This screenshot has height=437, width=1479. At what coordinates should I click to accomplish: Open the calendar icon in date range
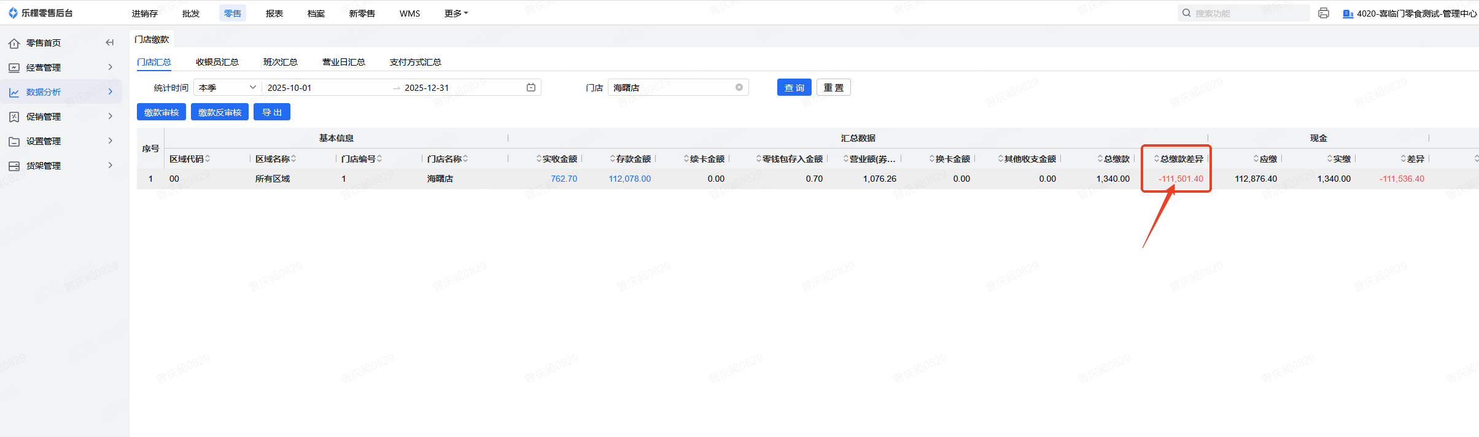[531, 88]
